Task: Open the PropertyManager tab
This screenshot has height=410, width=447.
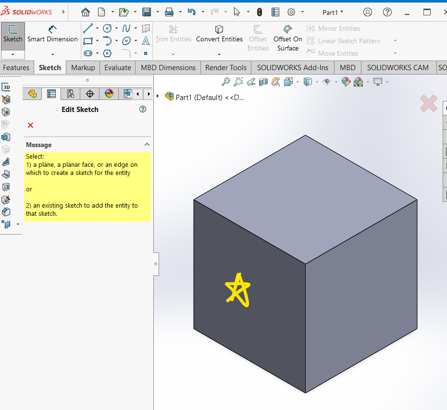Action: 51,94
